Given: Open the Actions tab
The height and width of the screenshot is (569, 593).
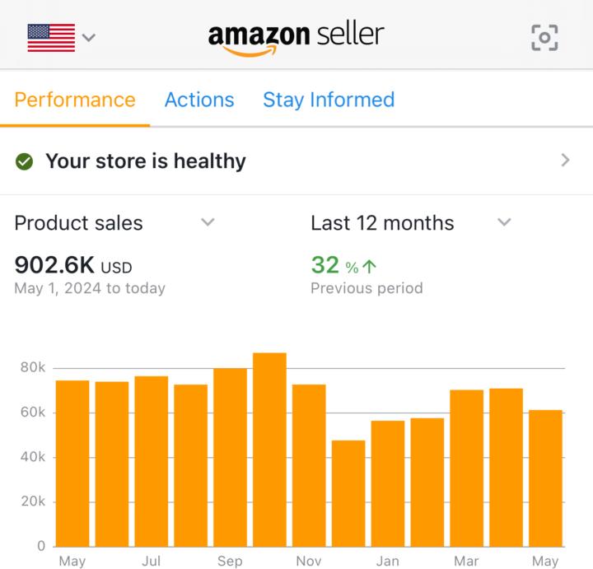Looking at the screenshot, I should pyautogui.click(x=199, y=100).
